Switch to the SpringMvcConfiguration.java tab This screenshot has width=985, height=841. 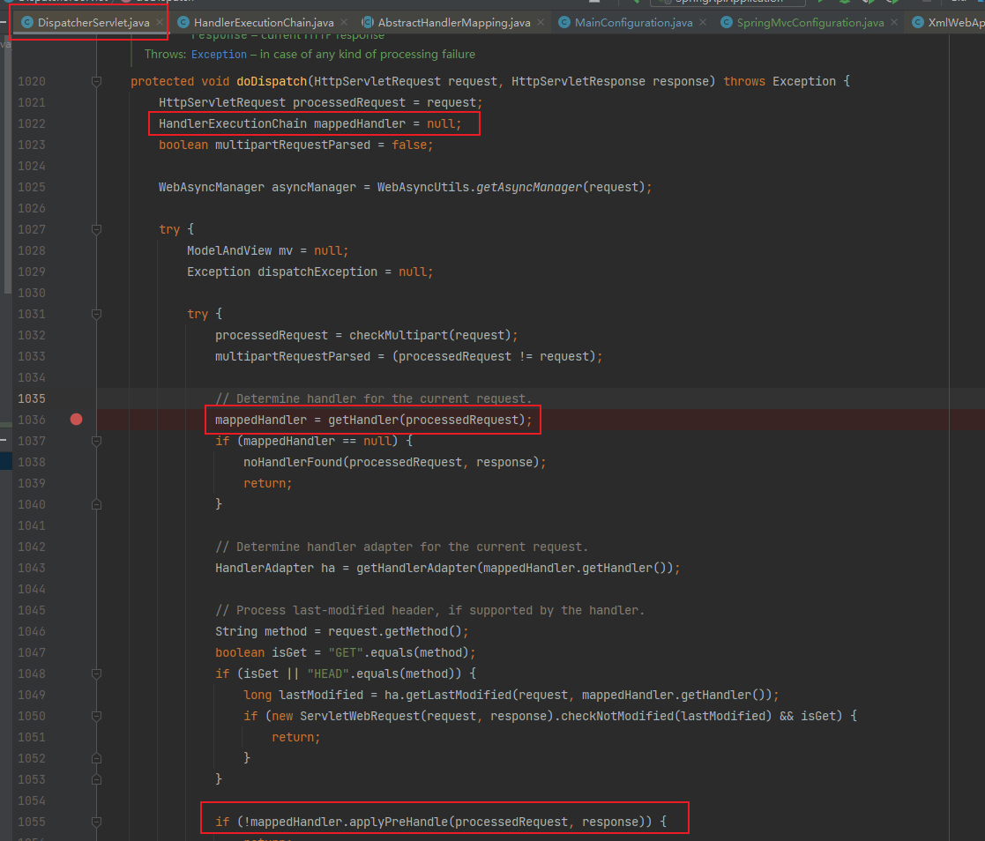click(x=810, y=23)
